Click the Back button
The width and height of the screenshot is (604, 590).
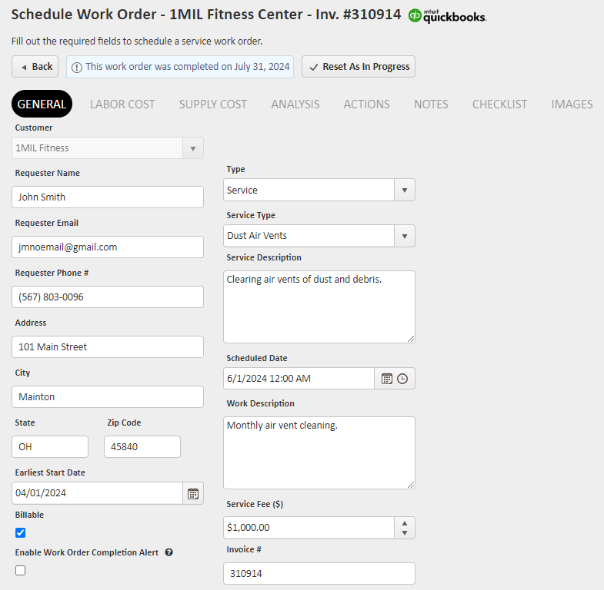(x=35, y=67)
